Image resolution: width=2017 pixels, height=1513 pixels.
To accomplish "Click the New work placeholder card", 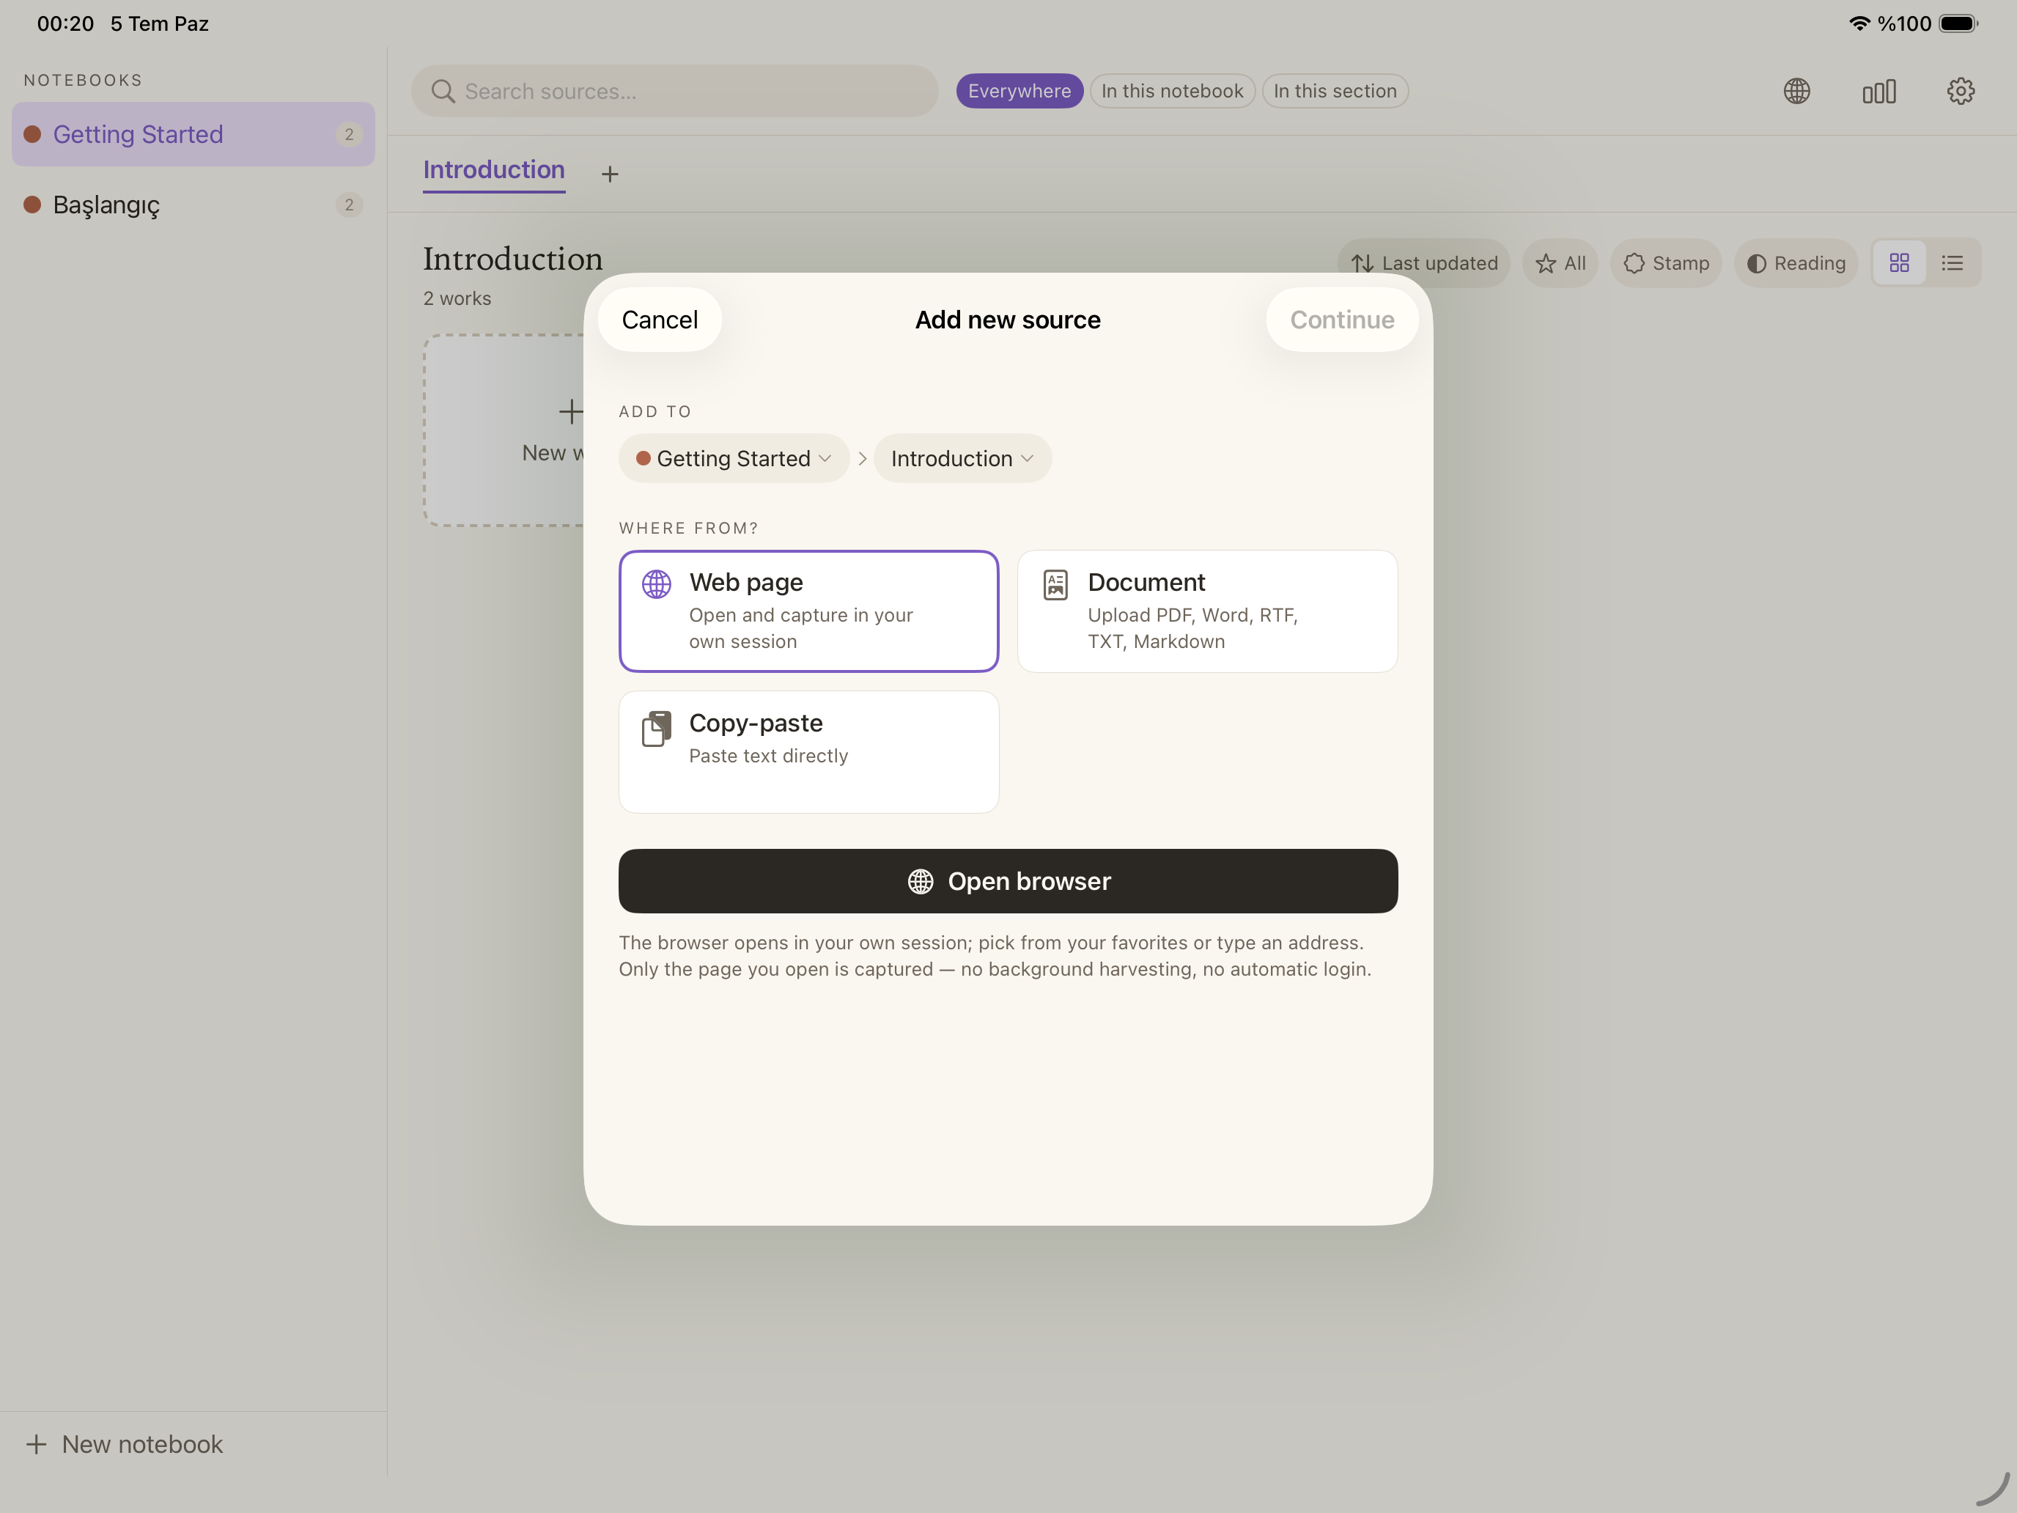I will coord(504,430).
